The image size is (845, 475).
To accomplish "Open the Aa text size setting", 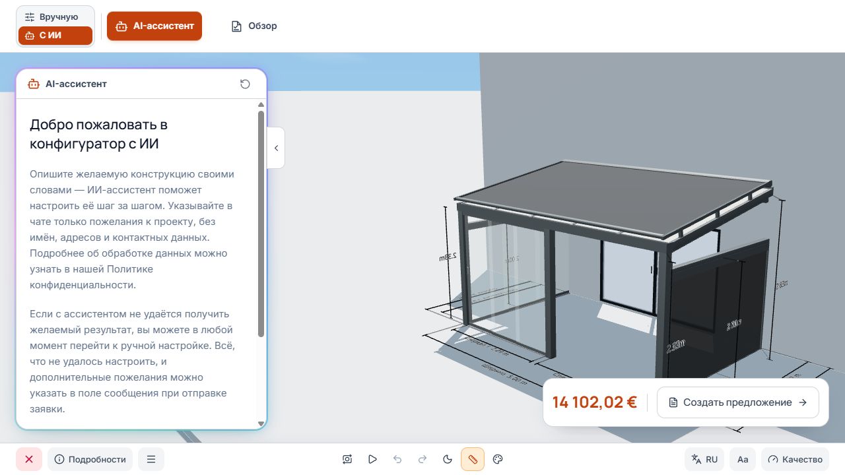I will click(x=743, y=459).
